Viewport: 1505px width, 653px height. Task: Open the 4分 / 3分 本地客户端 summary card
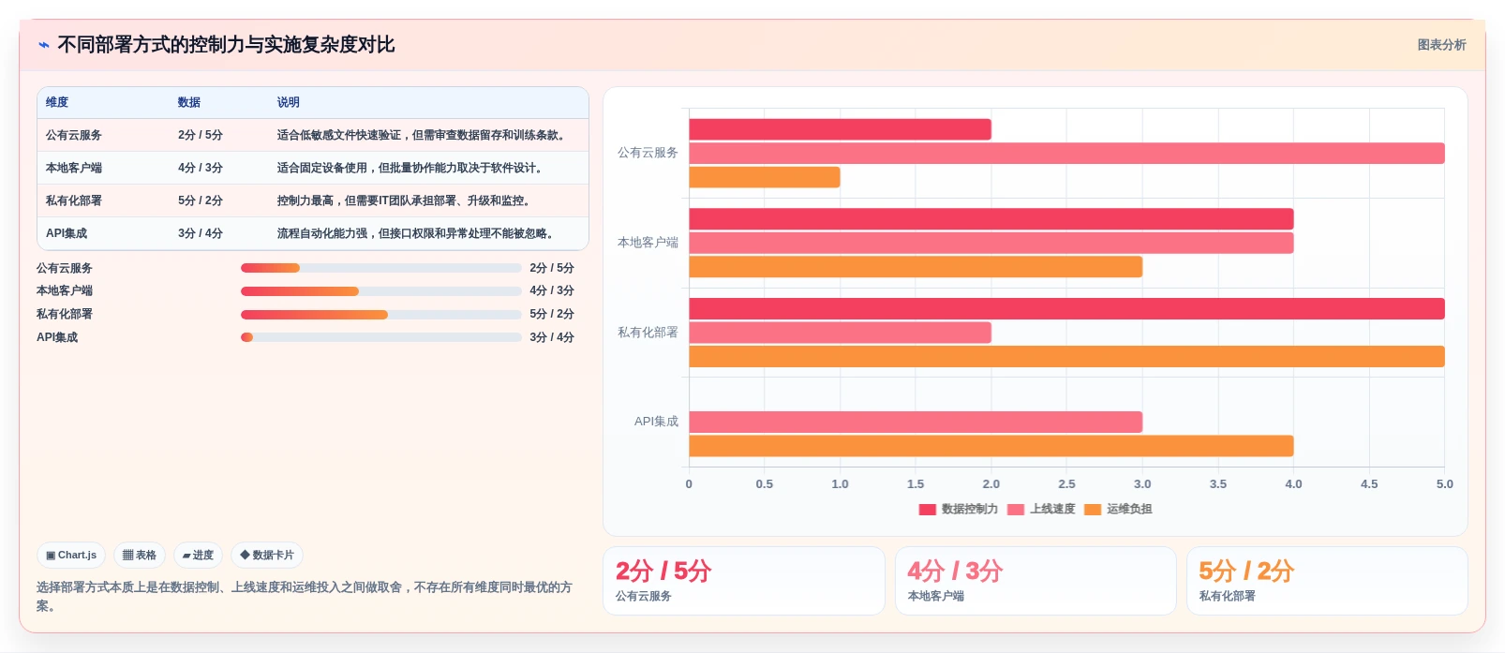click(1036, 581)
